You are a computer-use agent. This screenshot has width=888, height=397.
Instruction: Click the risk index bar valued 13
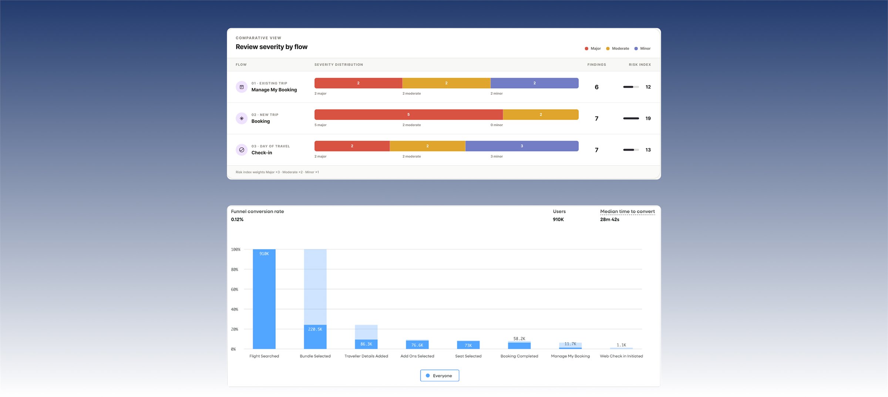coord(631,150)
